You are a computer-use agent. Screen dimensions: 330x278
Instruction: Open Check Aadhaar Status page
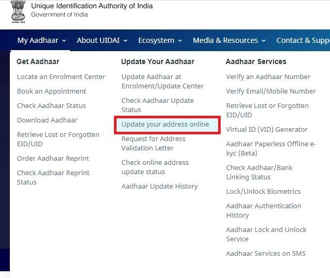tap(51, 106)
